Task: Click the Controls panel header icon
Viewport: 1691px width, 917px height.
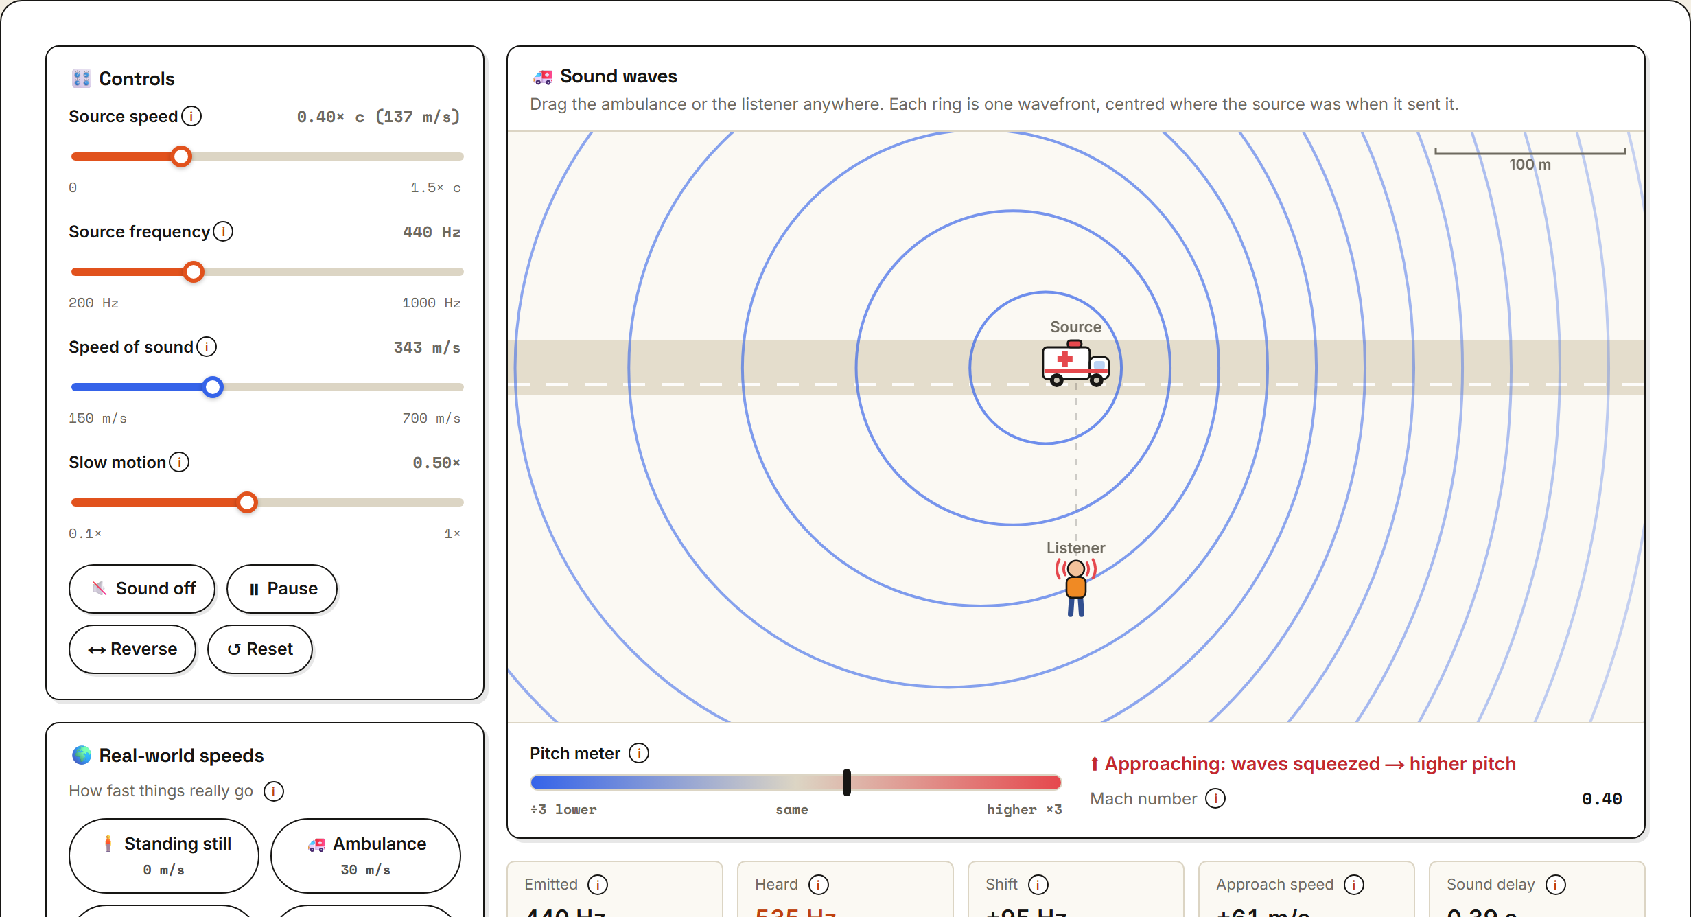Action: click(82, 78)
